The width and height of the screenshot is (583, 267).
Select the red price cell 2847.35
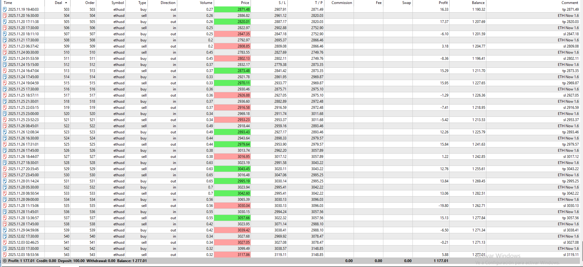[x=232, y=34]
